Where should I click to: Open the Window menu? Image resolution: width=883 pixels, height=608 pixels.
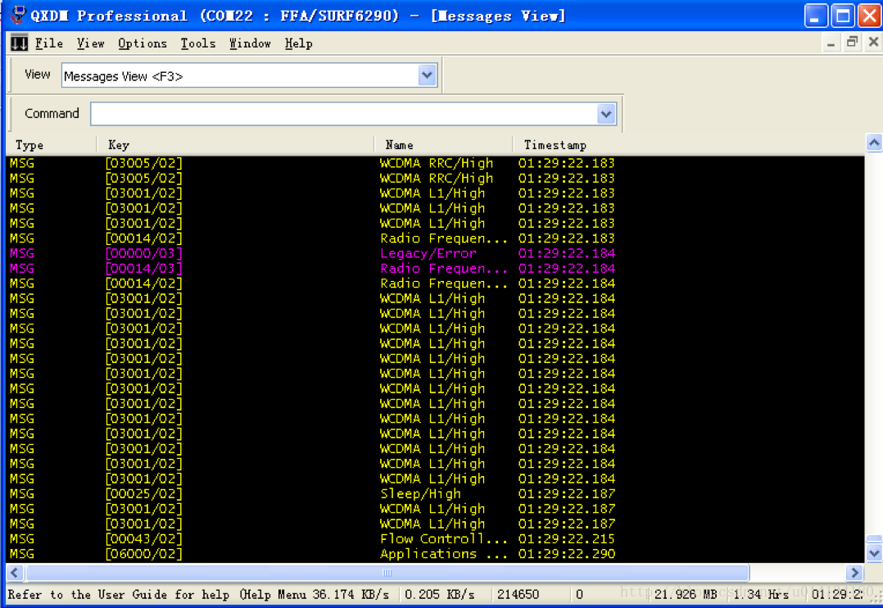(x=250, y=43)
